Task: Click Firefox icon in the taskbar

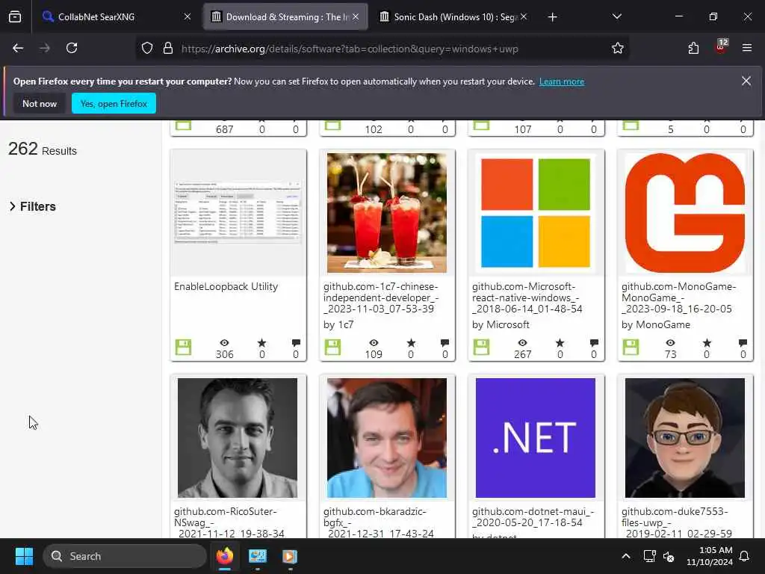Action: coord(224,556)
